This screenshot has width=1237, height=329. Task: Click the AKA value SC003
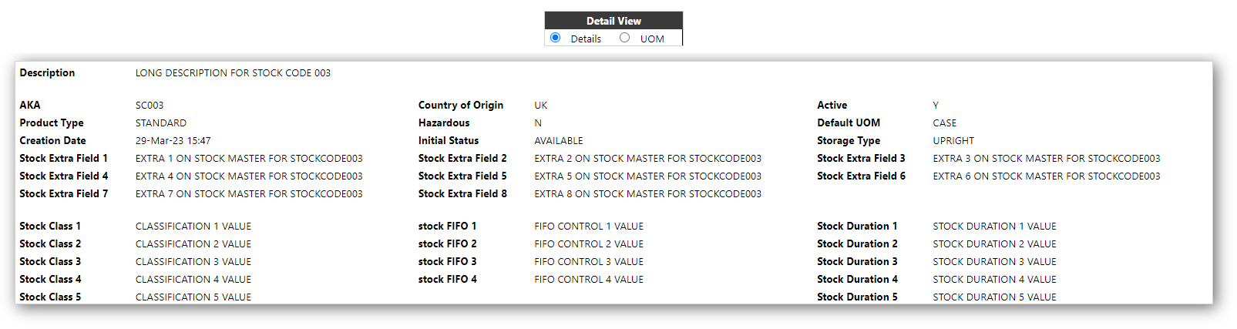tap(150, 106)
